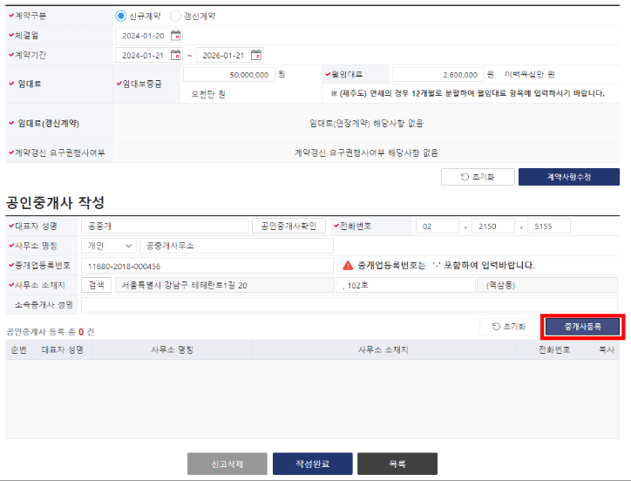Image resolution: width=631 pixels, height=481 pixels.
Task: Click the 공인중개사 작성 section heading
Action: 56,202
